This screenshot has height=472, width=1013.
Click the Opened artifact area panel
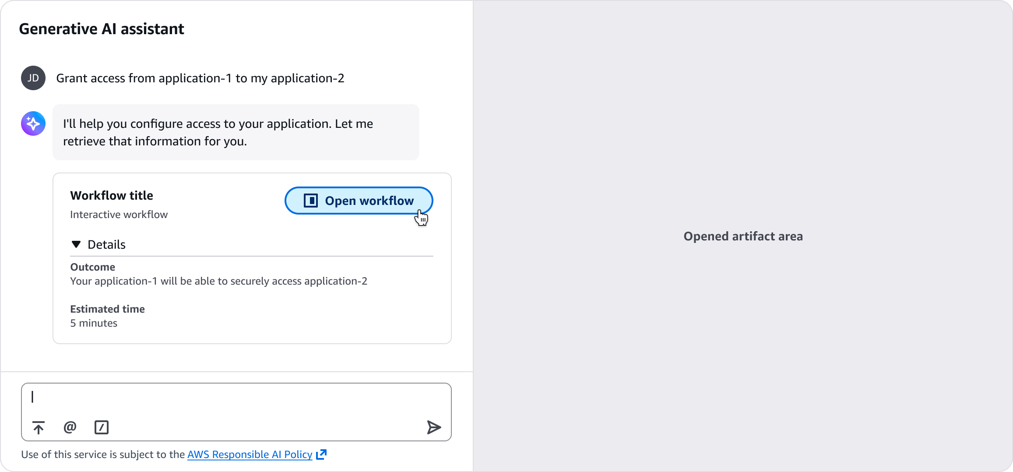tap(743, 236)
